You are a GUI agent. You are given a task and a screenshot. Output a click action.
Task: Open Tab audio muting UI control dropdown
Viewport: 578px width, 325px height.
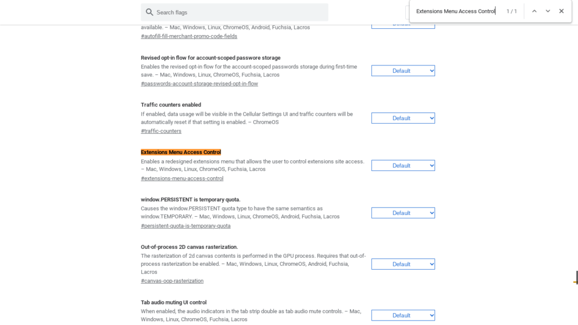403,315
